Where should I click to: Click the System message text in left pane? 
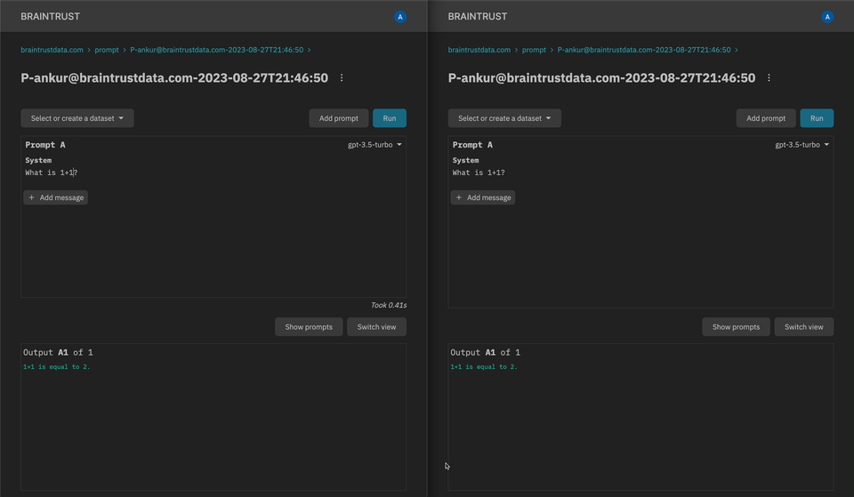pos(52,172)
